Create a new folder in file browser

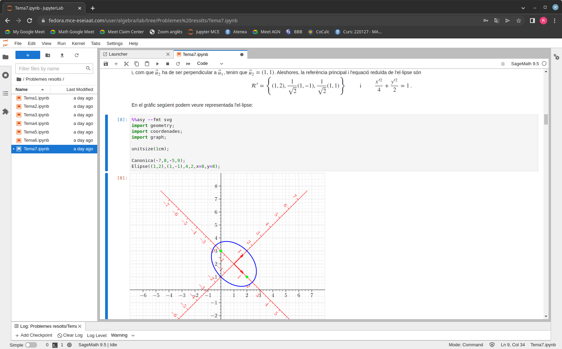click(x=48, y=55)
